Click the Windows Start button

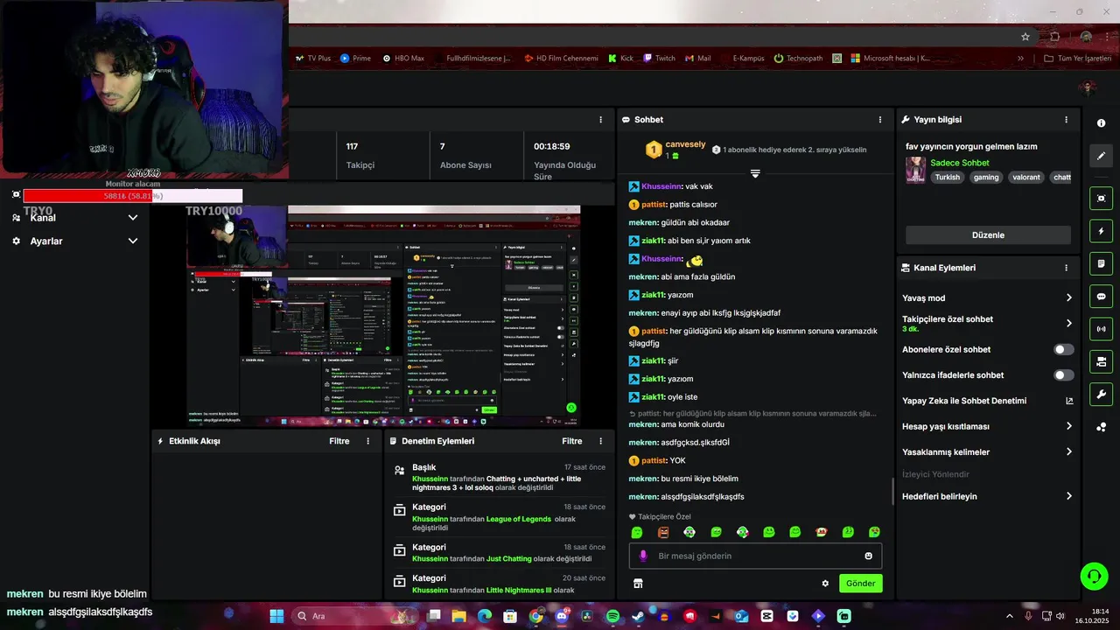coord(276,616)
